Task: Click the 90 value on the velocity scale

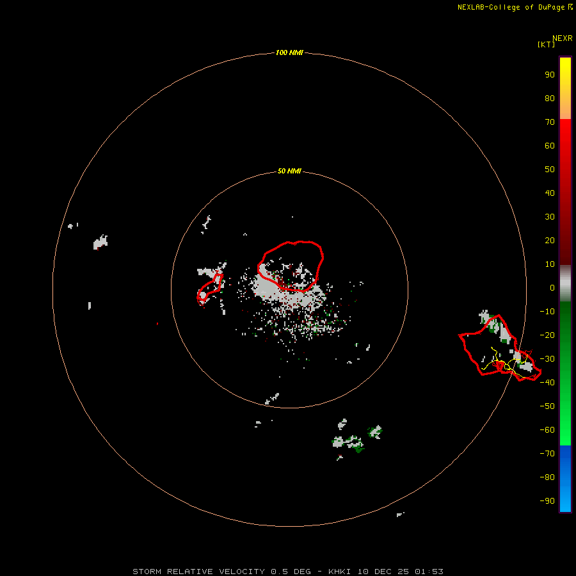Action: coord(550,75)
